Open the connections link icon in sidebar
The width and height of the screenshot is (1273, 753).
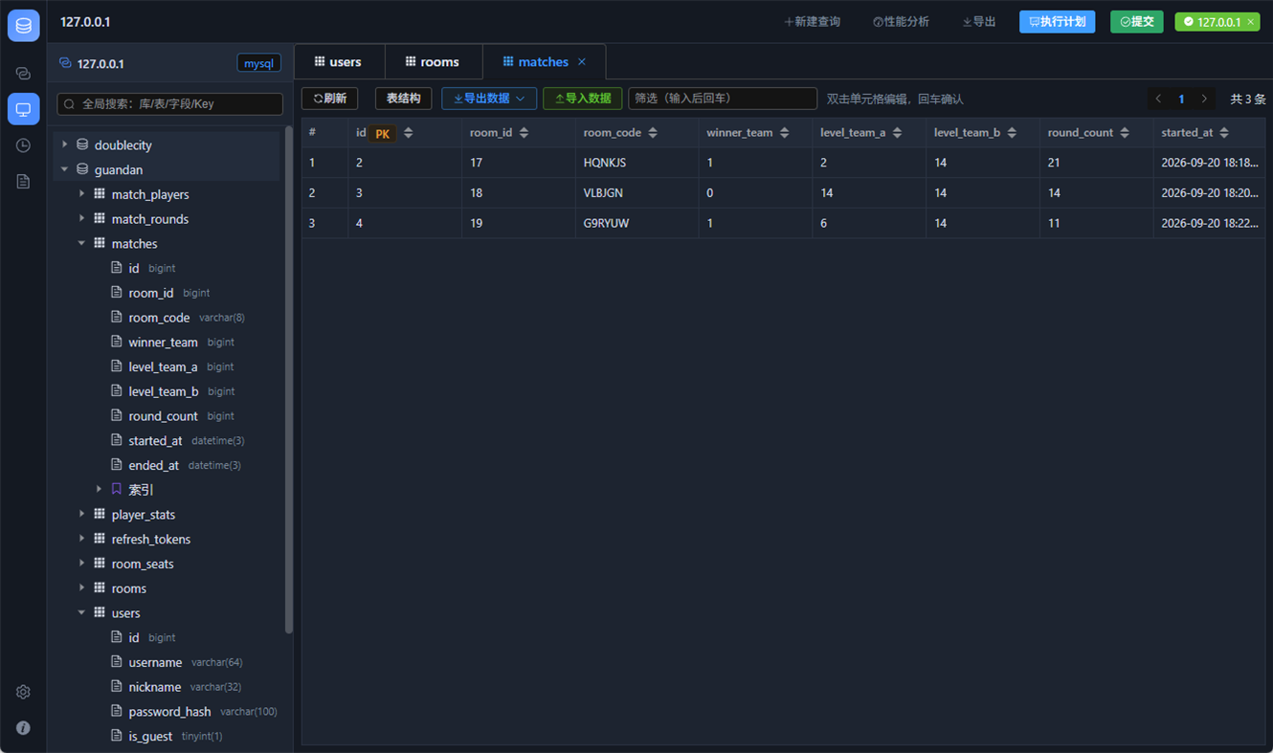tap(23, 74)
